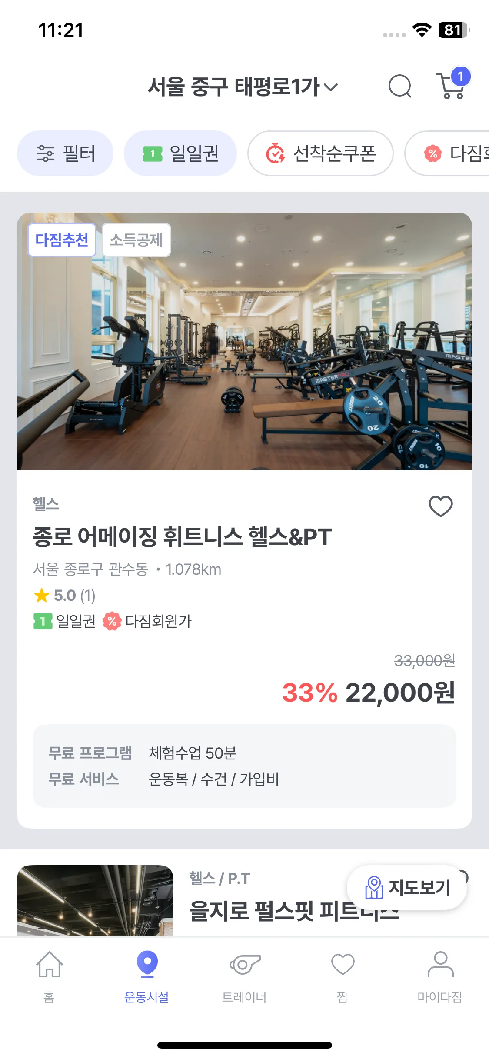The image size is (489, 1059).
Task: Open the 을지로 펄스핏 gym thumbnail
Action: coord(95,900)
